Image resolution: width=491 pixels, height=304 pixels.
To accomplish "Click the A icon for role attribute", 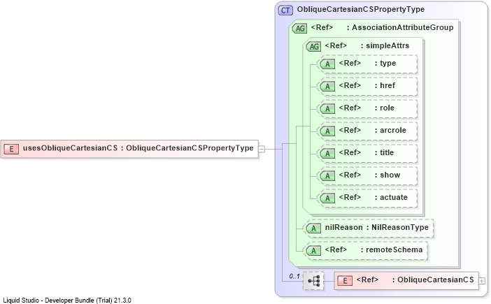I will tap(327, 109).
